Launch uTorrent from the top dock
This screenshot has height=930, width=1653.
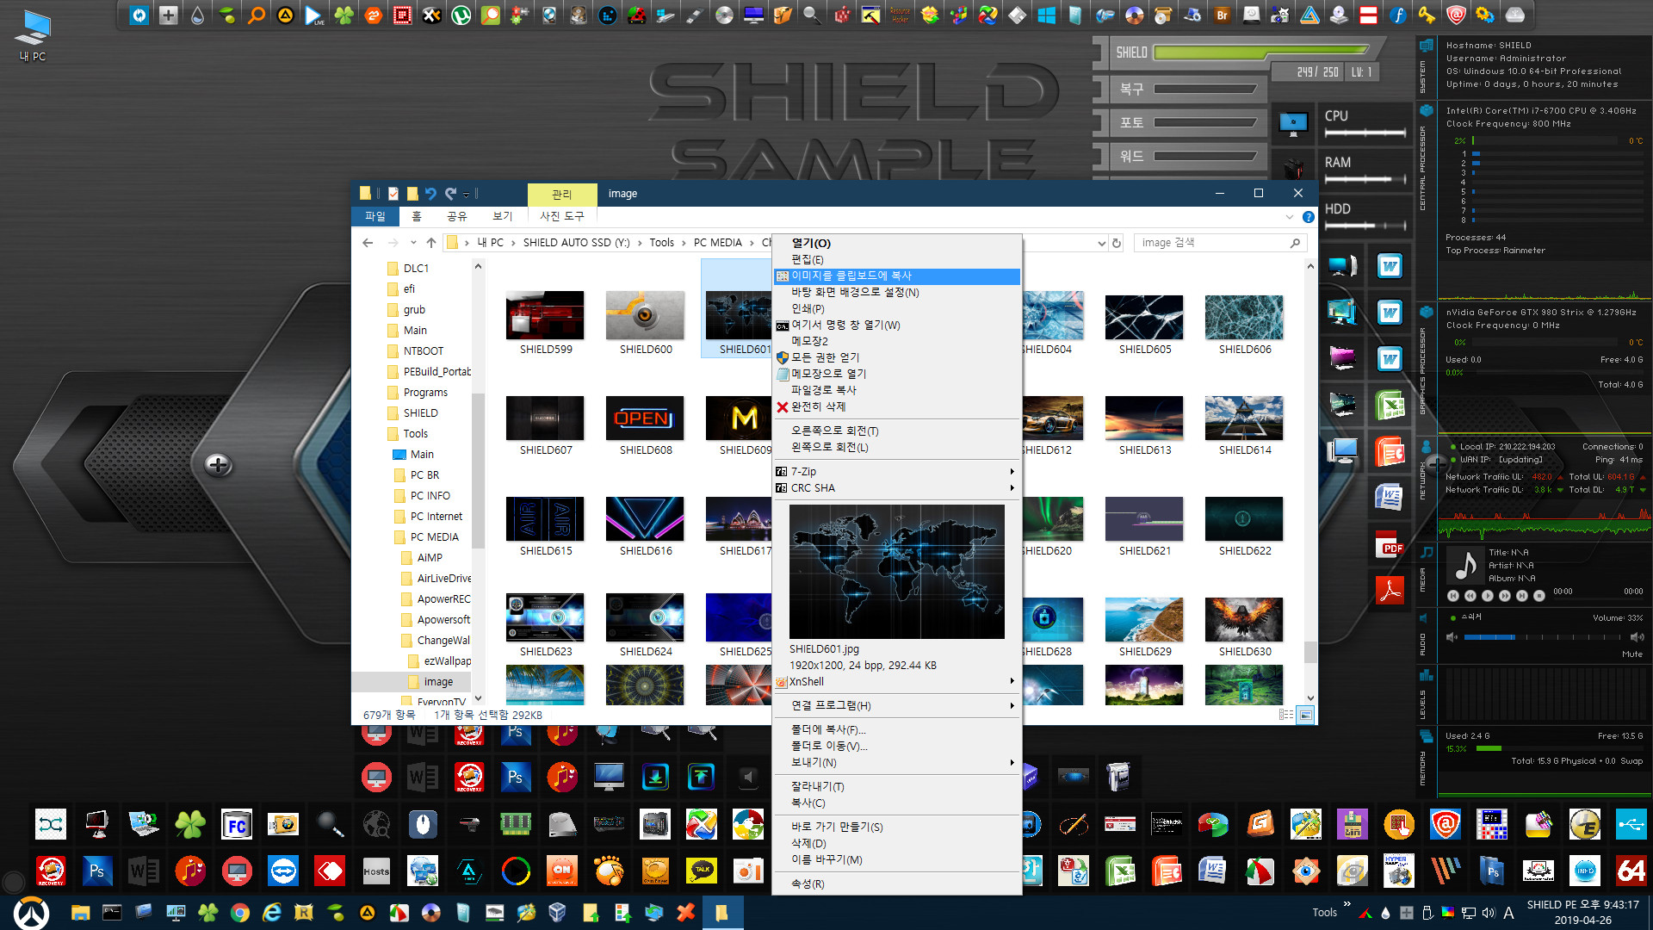pyautogui.click(x=461, y=15)
